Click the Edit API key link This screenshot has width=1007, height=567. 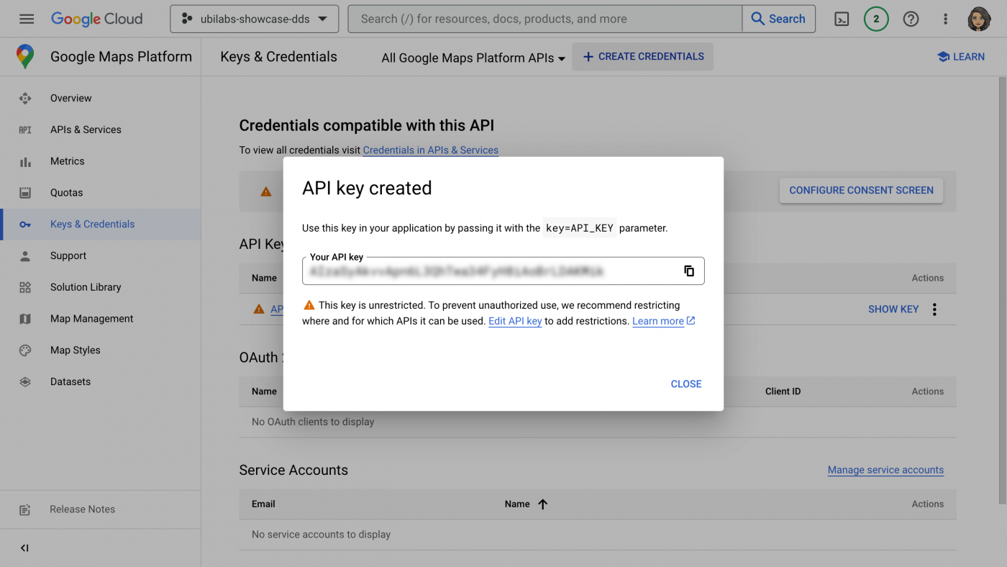pos(514,322)
